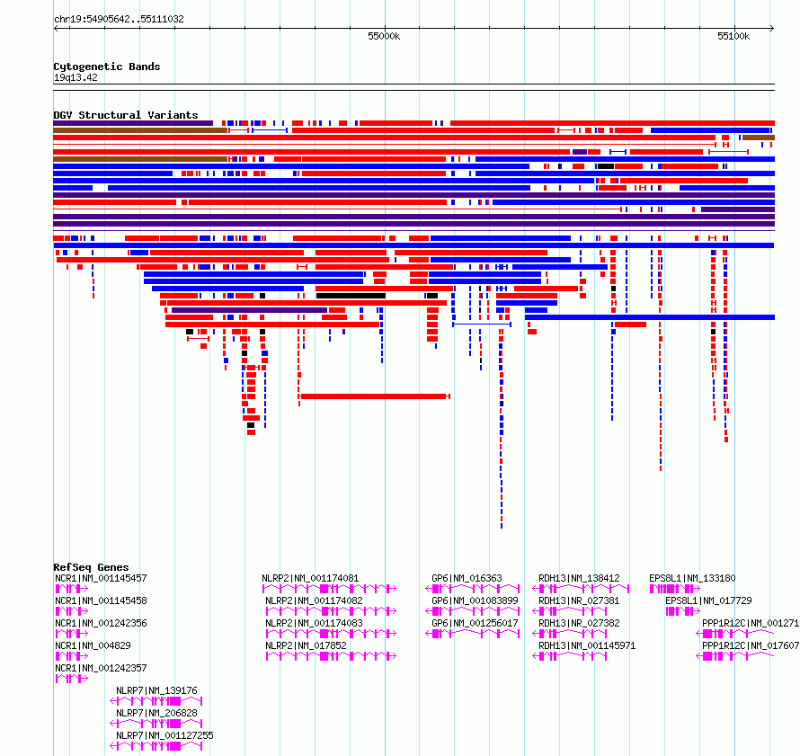Open gene label EPS8L1|NM_133180
The width and height of the screenshot is (800, 756).
[692, 578]
